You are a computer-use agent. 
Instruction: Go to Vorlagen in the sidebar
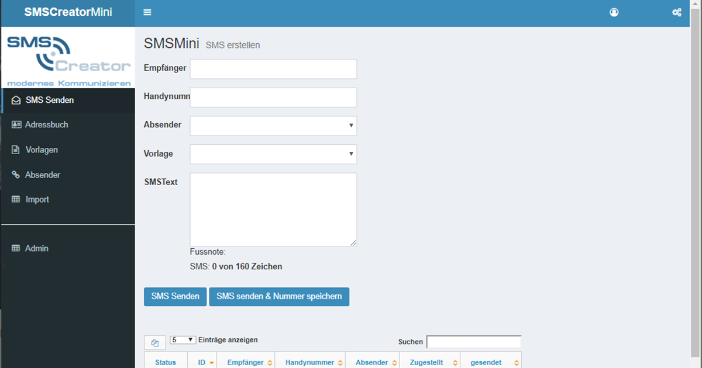[x=42, y=150]
